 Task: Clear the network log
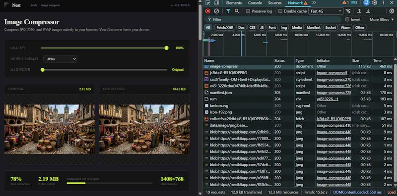pyautogui.click(x=216, y=11)
